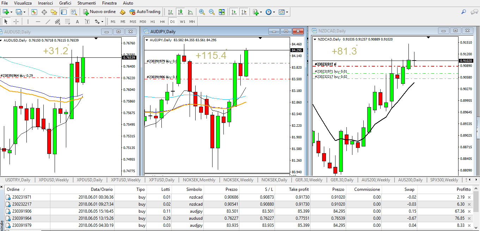This screenshot has width=480, height=231.
Task: Toggle the Market Watch panel
Action: (x=34, y=12)
